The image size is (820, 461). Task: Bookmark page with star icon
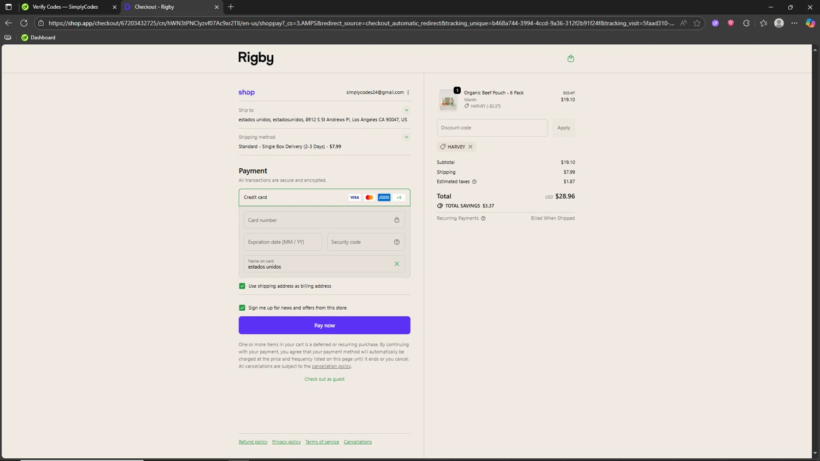(697, 23)
